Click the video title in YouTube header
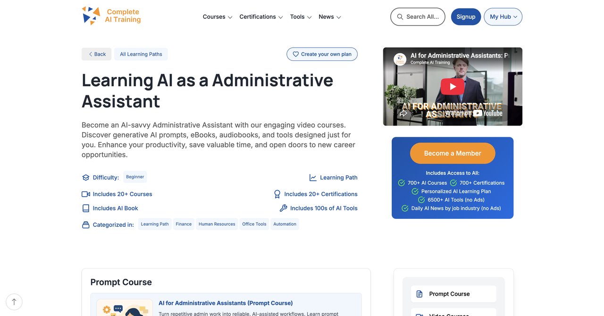This screenshot has width=604, height=316. (459, 56)
